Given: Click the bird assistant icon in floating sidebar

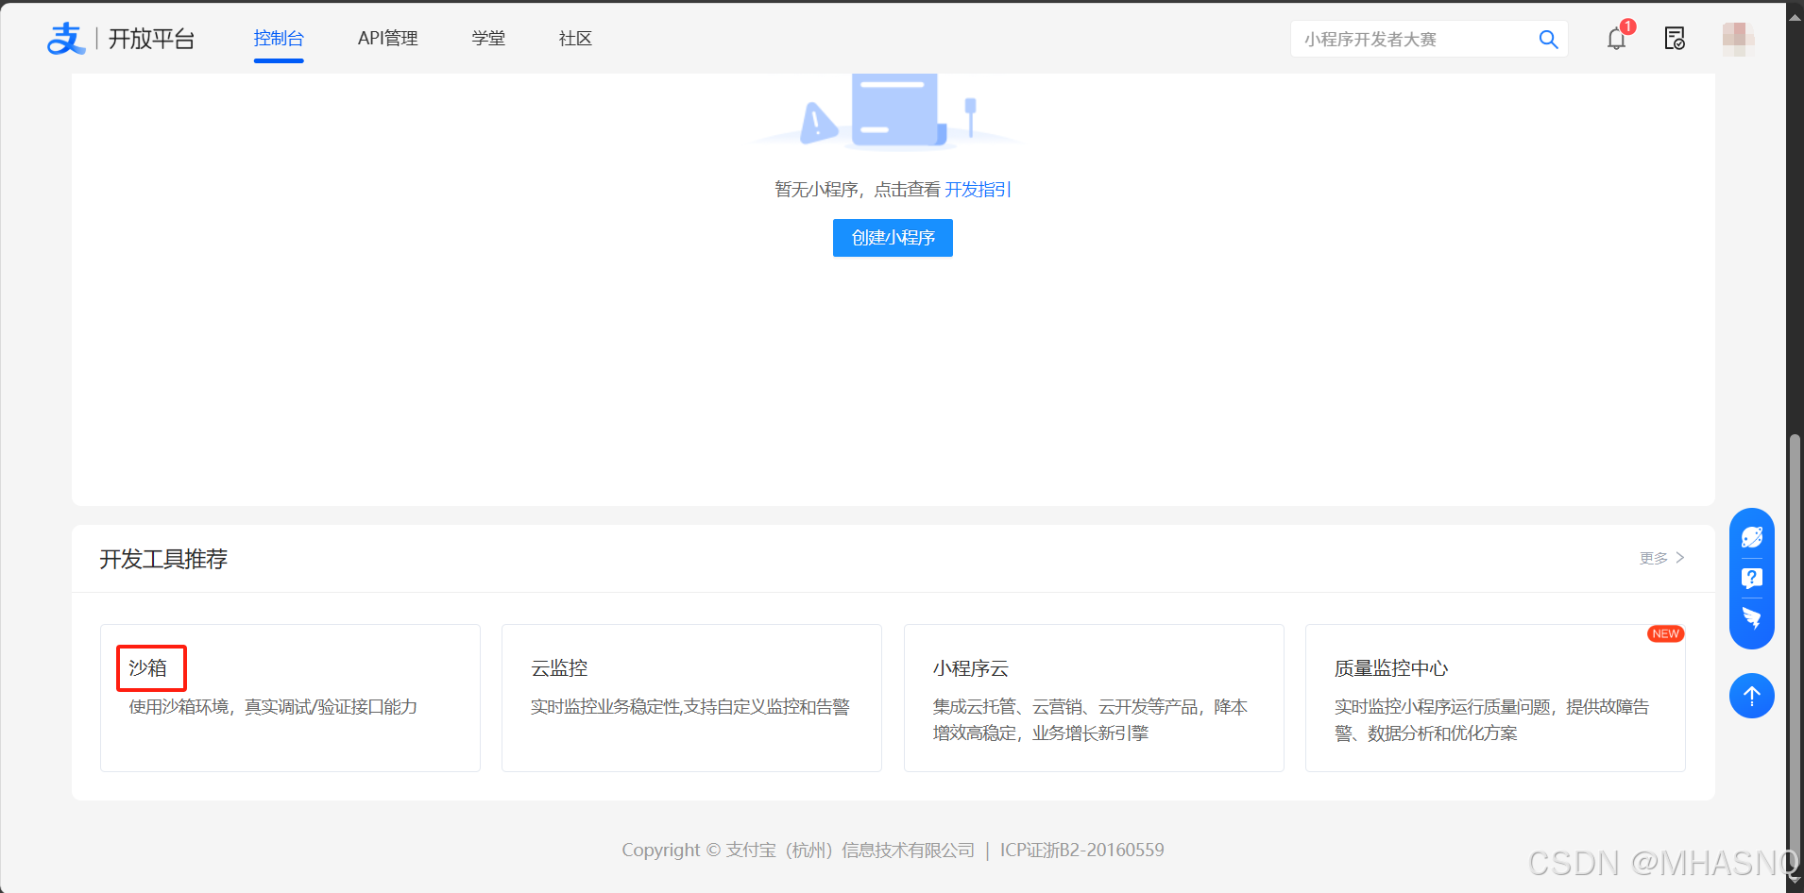Looking at the screenshot, I should (1752, 619).
